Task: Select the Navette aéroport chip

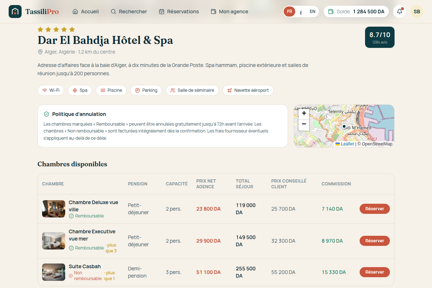Action: (248, 90)
